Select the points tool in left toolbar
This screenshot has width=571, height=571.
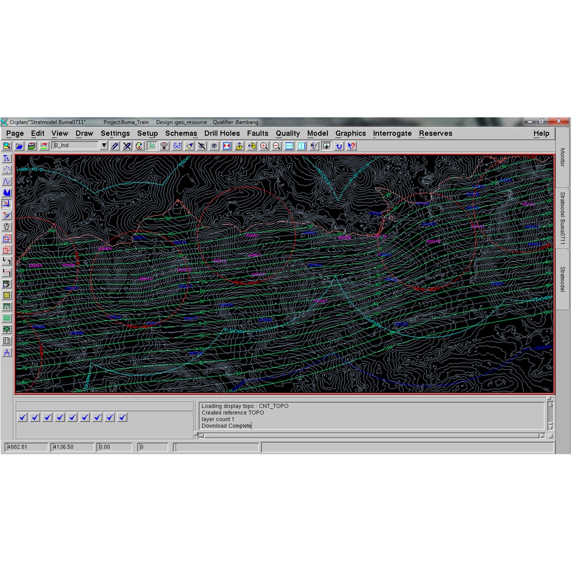point(7,170)
